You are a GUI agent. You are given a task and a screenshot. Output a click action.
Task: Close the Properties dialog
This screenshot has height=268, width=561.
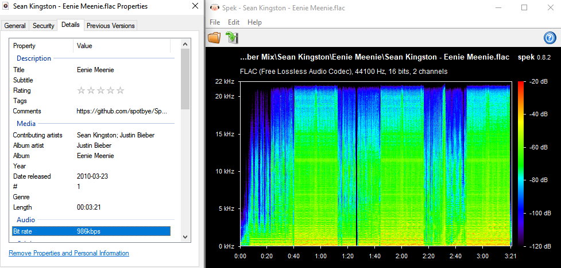tap(195, 6)
